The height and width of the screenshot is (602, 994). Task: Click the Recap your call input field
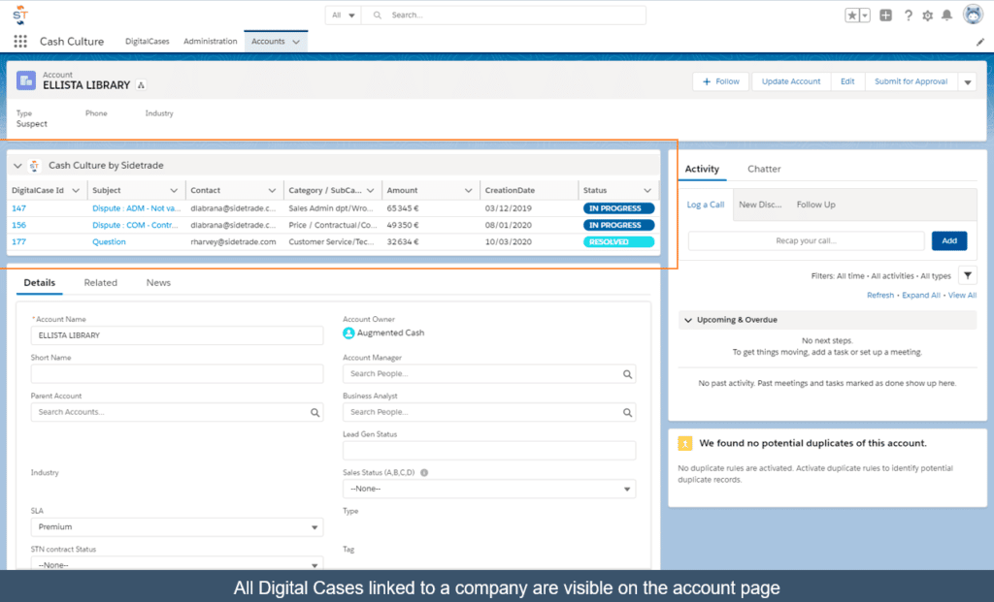[x=806, y=240]
